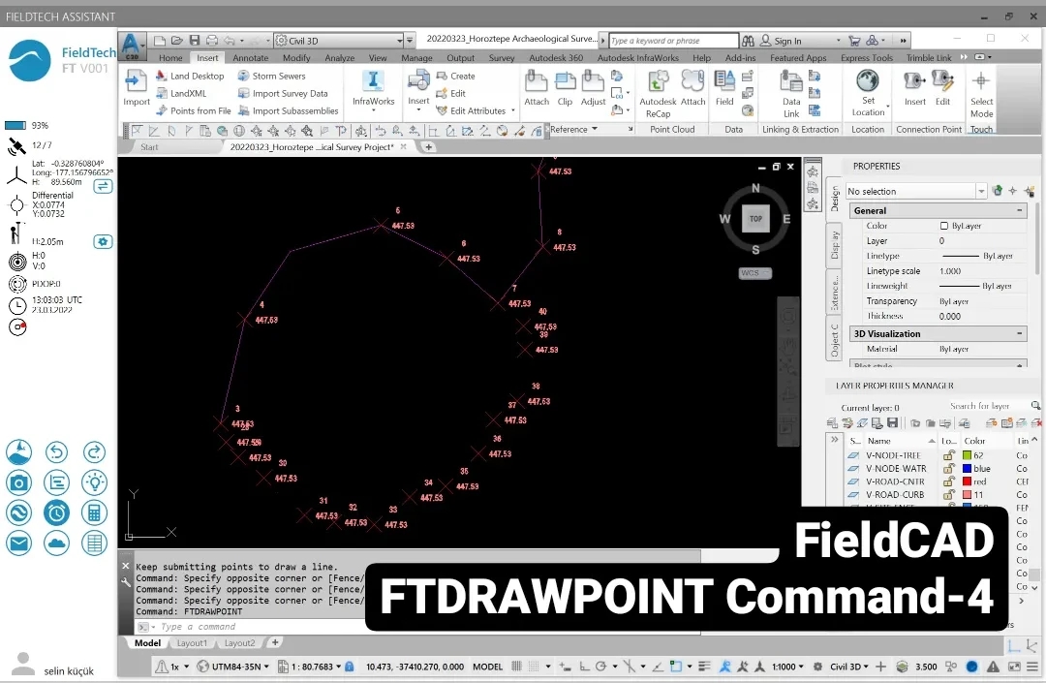This screenshot has width=1046, height=683.
Task: Open the Insert ribbon tab
Action: click(x=207, y=58)
